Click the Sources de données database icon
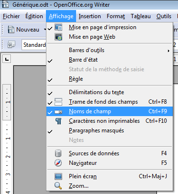This screenshot has width=178, height=194. [x=58, y=153]
